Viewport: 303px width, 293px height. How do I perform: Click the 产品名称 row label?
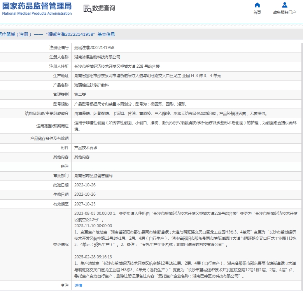(61, 85)
